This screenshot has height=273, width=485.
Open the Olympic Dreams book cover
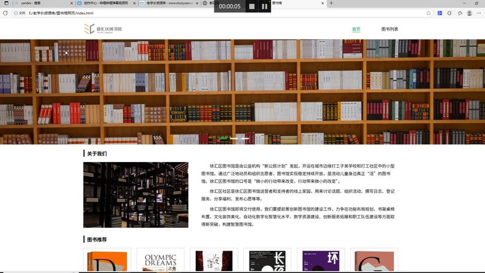pos(160,261)
